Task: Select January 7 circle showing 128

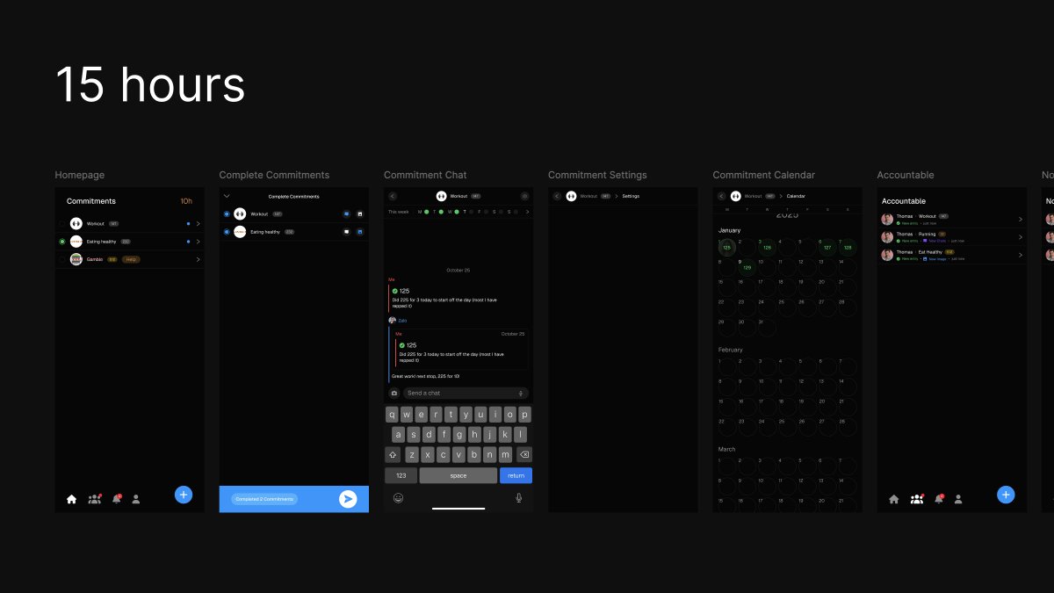Action: (x=848, y=248)
